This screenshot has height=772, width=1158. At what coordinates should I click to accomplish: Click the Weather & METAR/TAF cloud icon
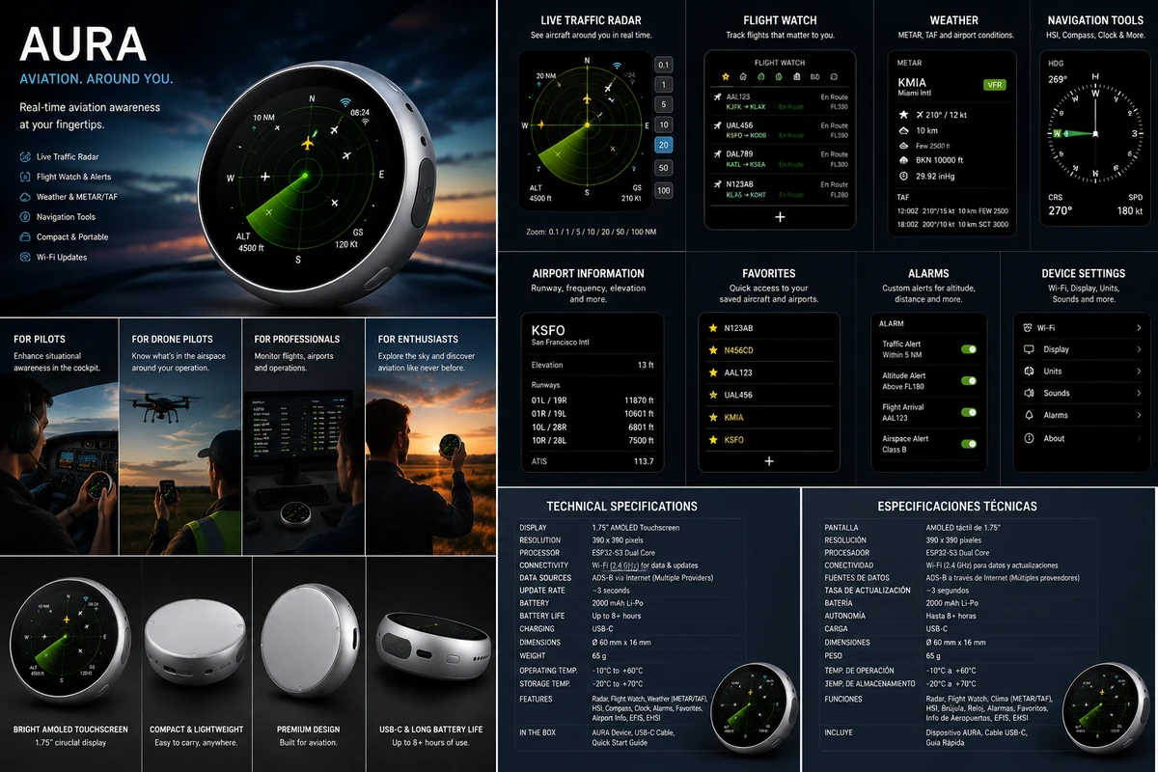pos(25,197)
